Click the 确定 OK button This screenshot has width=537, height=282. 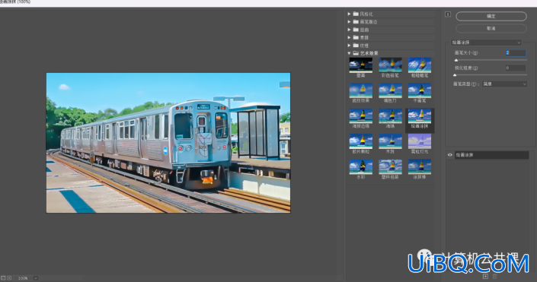tap(491, 16)
